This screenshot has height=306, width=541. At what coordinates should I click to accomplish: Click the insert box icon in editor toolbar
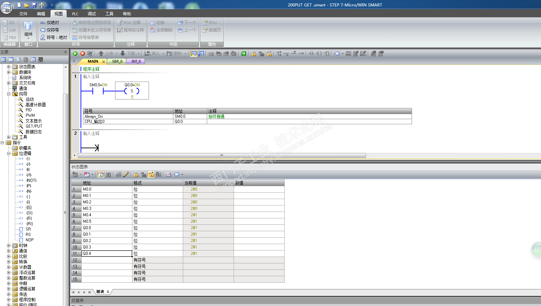pos(327,53)
